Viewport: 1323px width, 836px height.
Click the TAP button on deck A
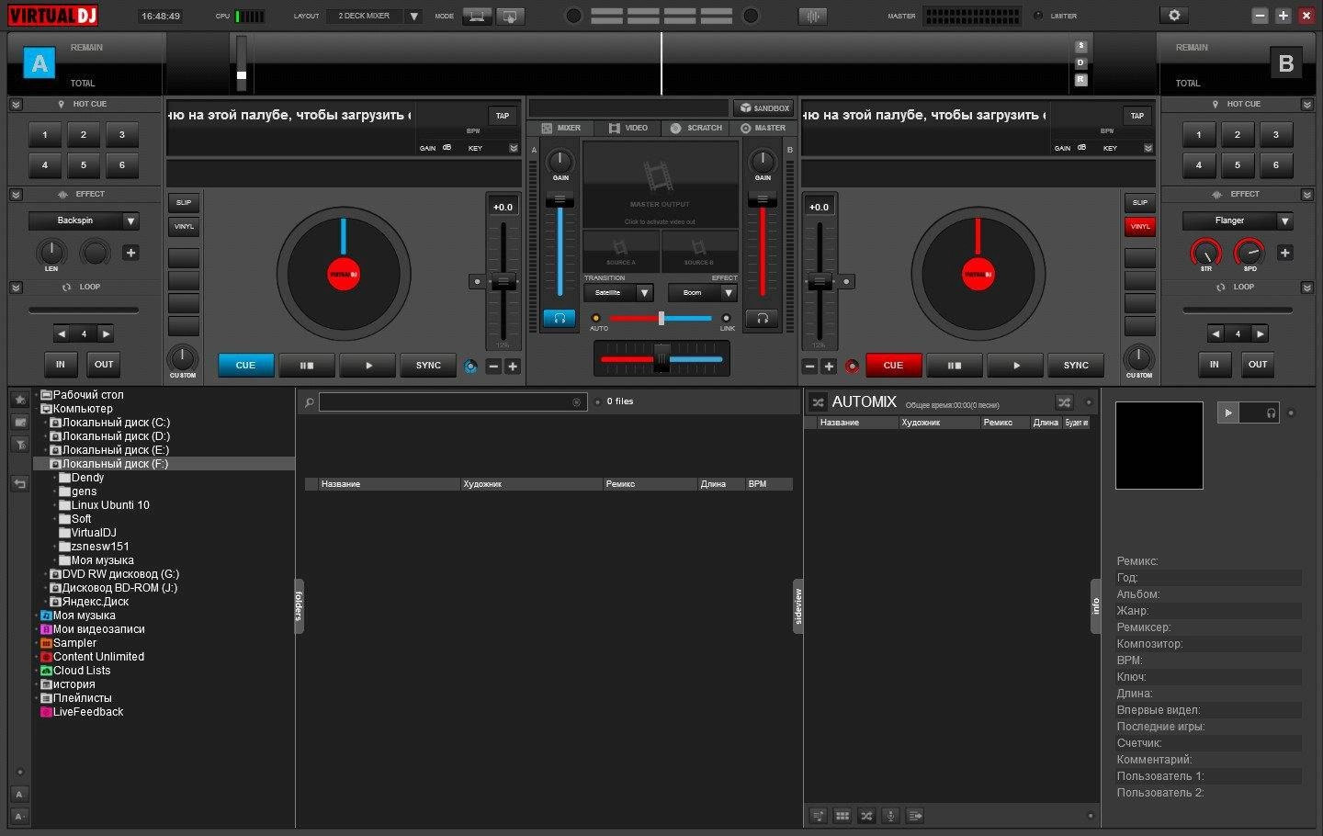point(503,116)
